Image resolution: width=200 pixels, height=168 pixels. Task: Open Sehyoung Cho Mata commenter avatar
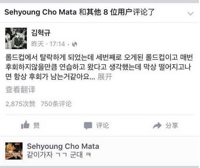tap(14, 151)
